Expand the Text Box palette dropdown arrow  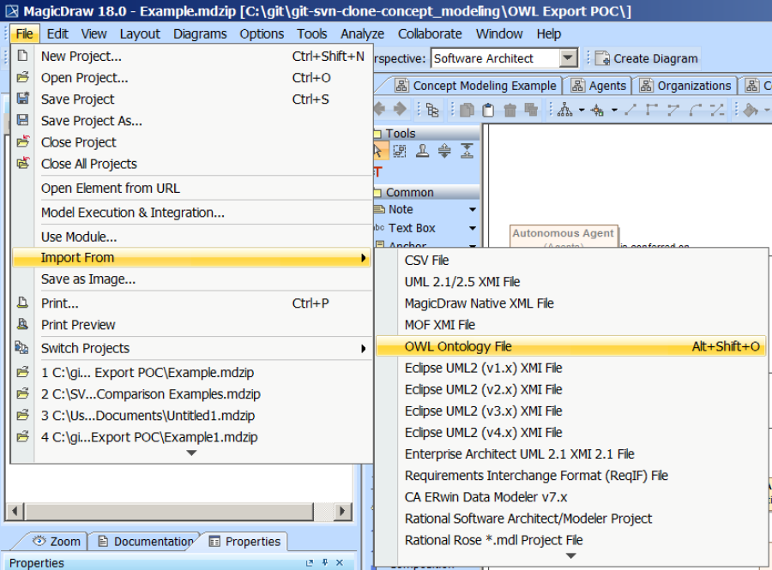pyautogui.click(x=473, y=228)
